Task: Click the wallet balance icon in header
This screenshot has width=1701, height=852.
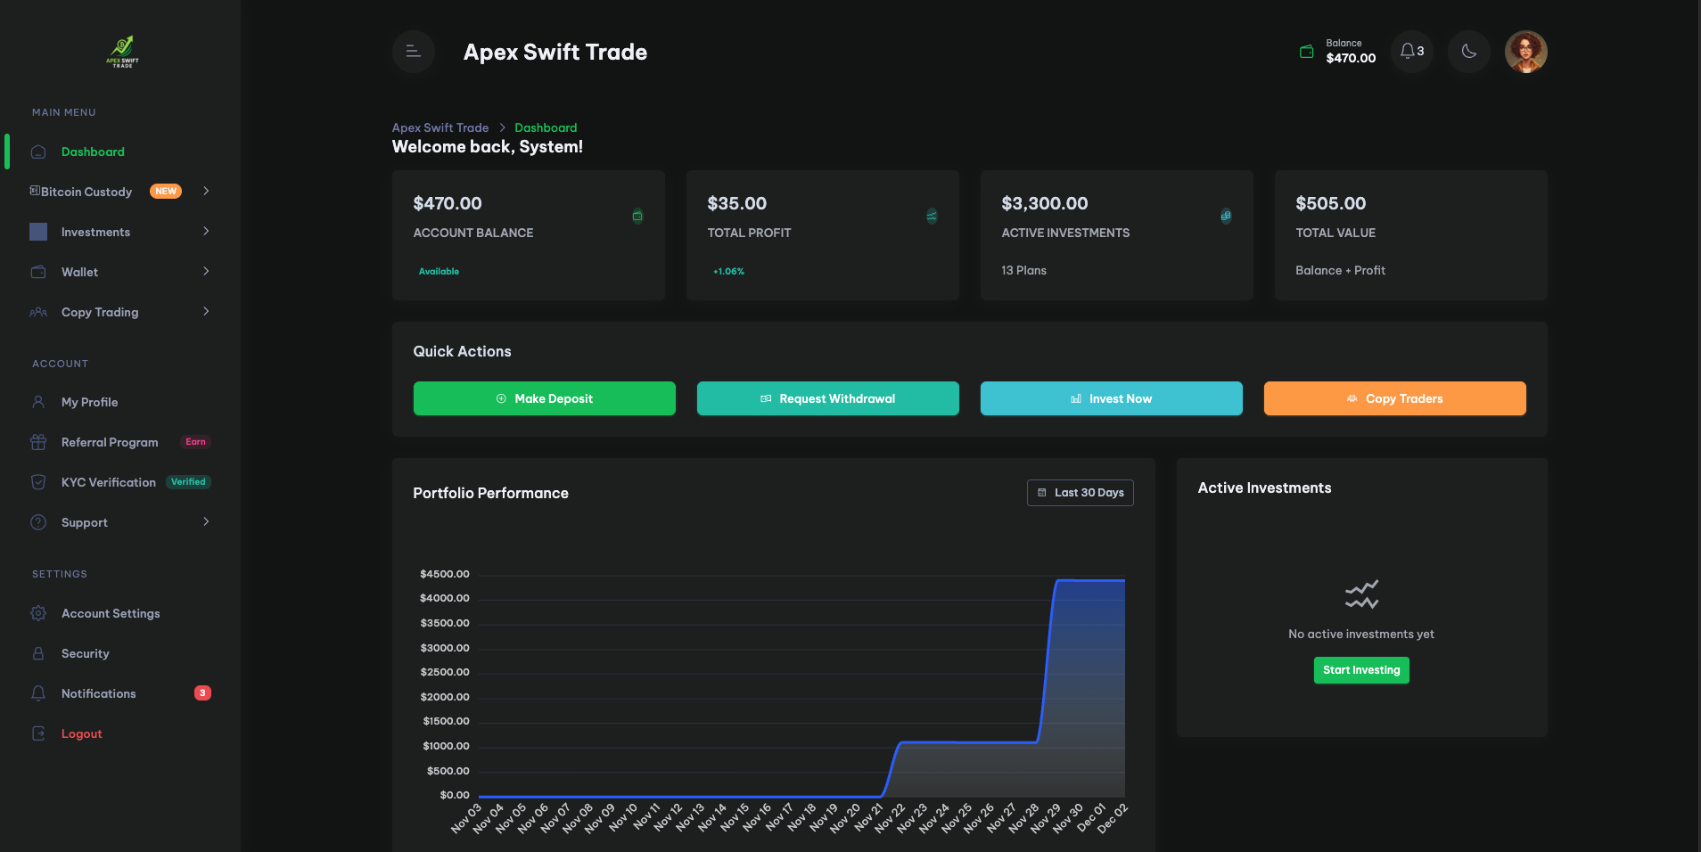Action: (x=1306, y=52)
